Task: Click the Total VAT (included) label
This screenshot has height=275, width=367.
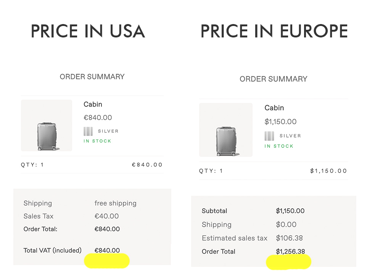Action: [x=52, y=251]
